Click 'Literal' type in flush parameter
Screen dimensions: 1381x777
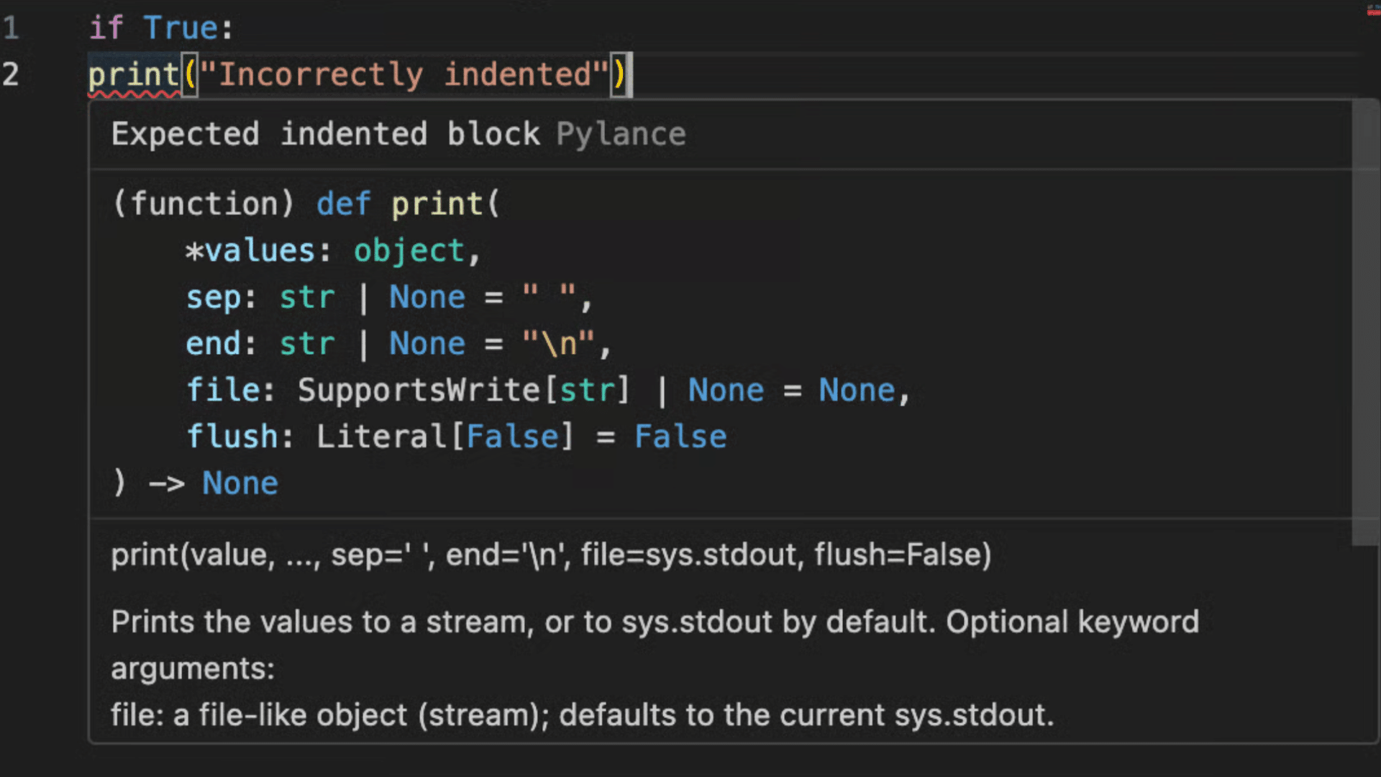pos(381,437)
